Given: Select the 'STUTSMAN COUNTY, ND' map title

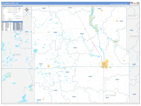Looking at the screenshot, I should point(10,3).
